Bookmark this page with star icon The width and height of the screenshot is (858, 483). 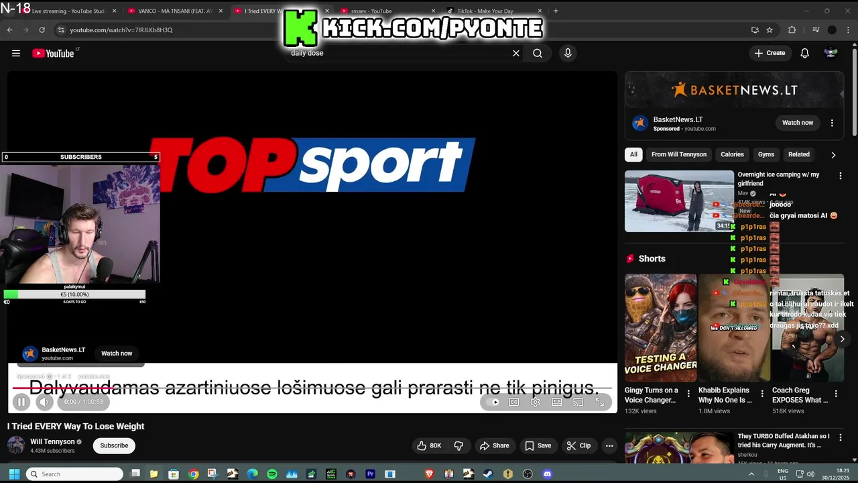(770, 30)
